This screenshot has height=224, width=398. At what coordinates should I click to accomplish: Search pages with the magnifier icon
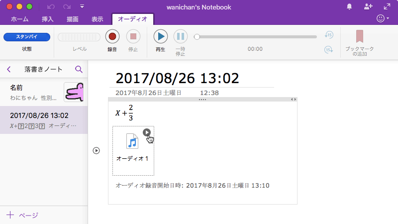(79, 69)
